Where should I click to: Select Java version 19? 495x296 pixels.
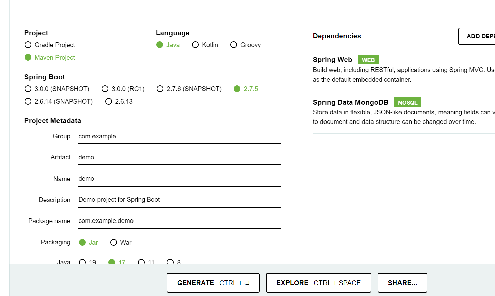[83, 262]
